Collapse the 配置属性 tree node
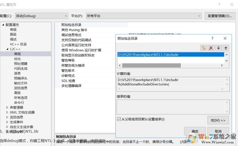 click(x=3, y=25)
